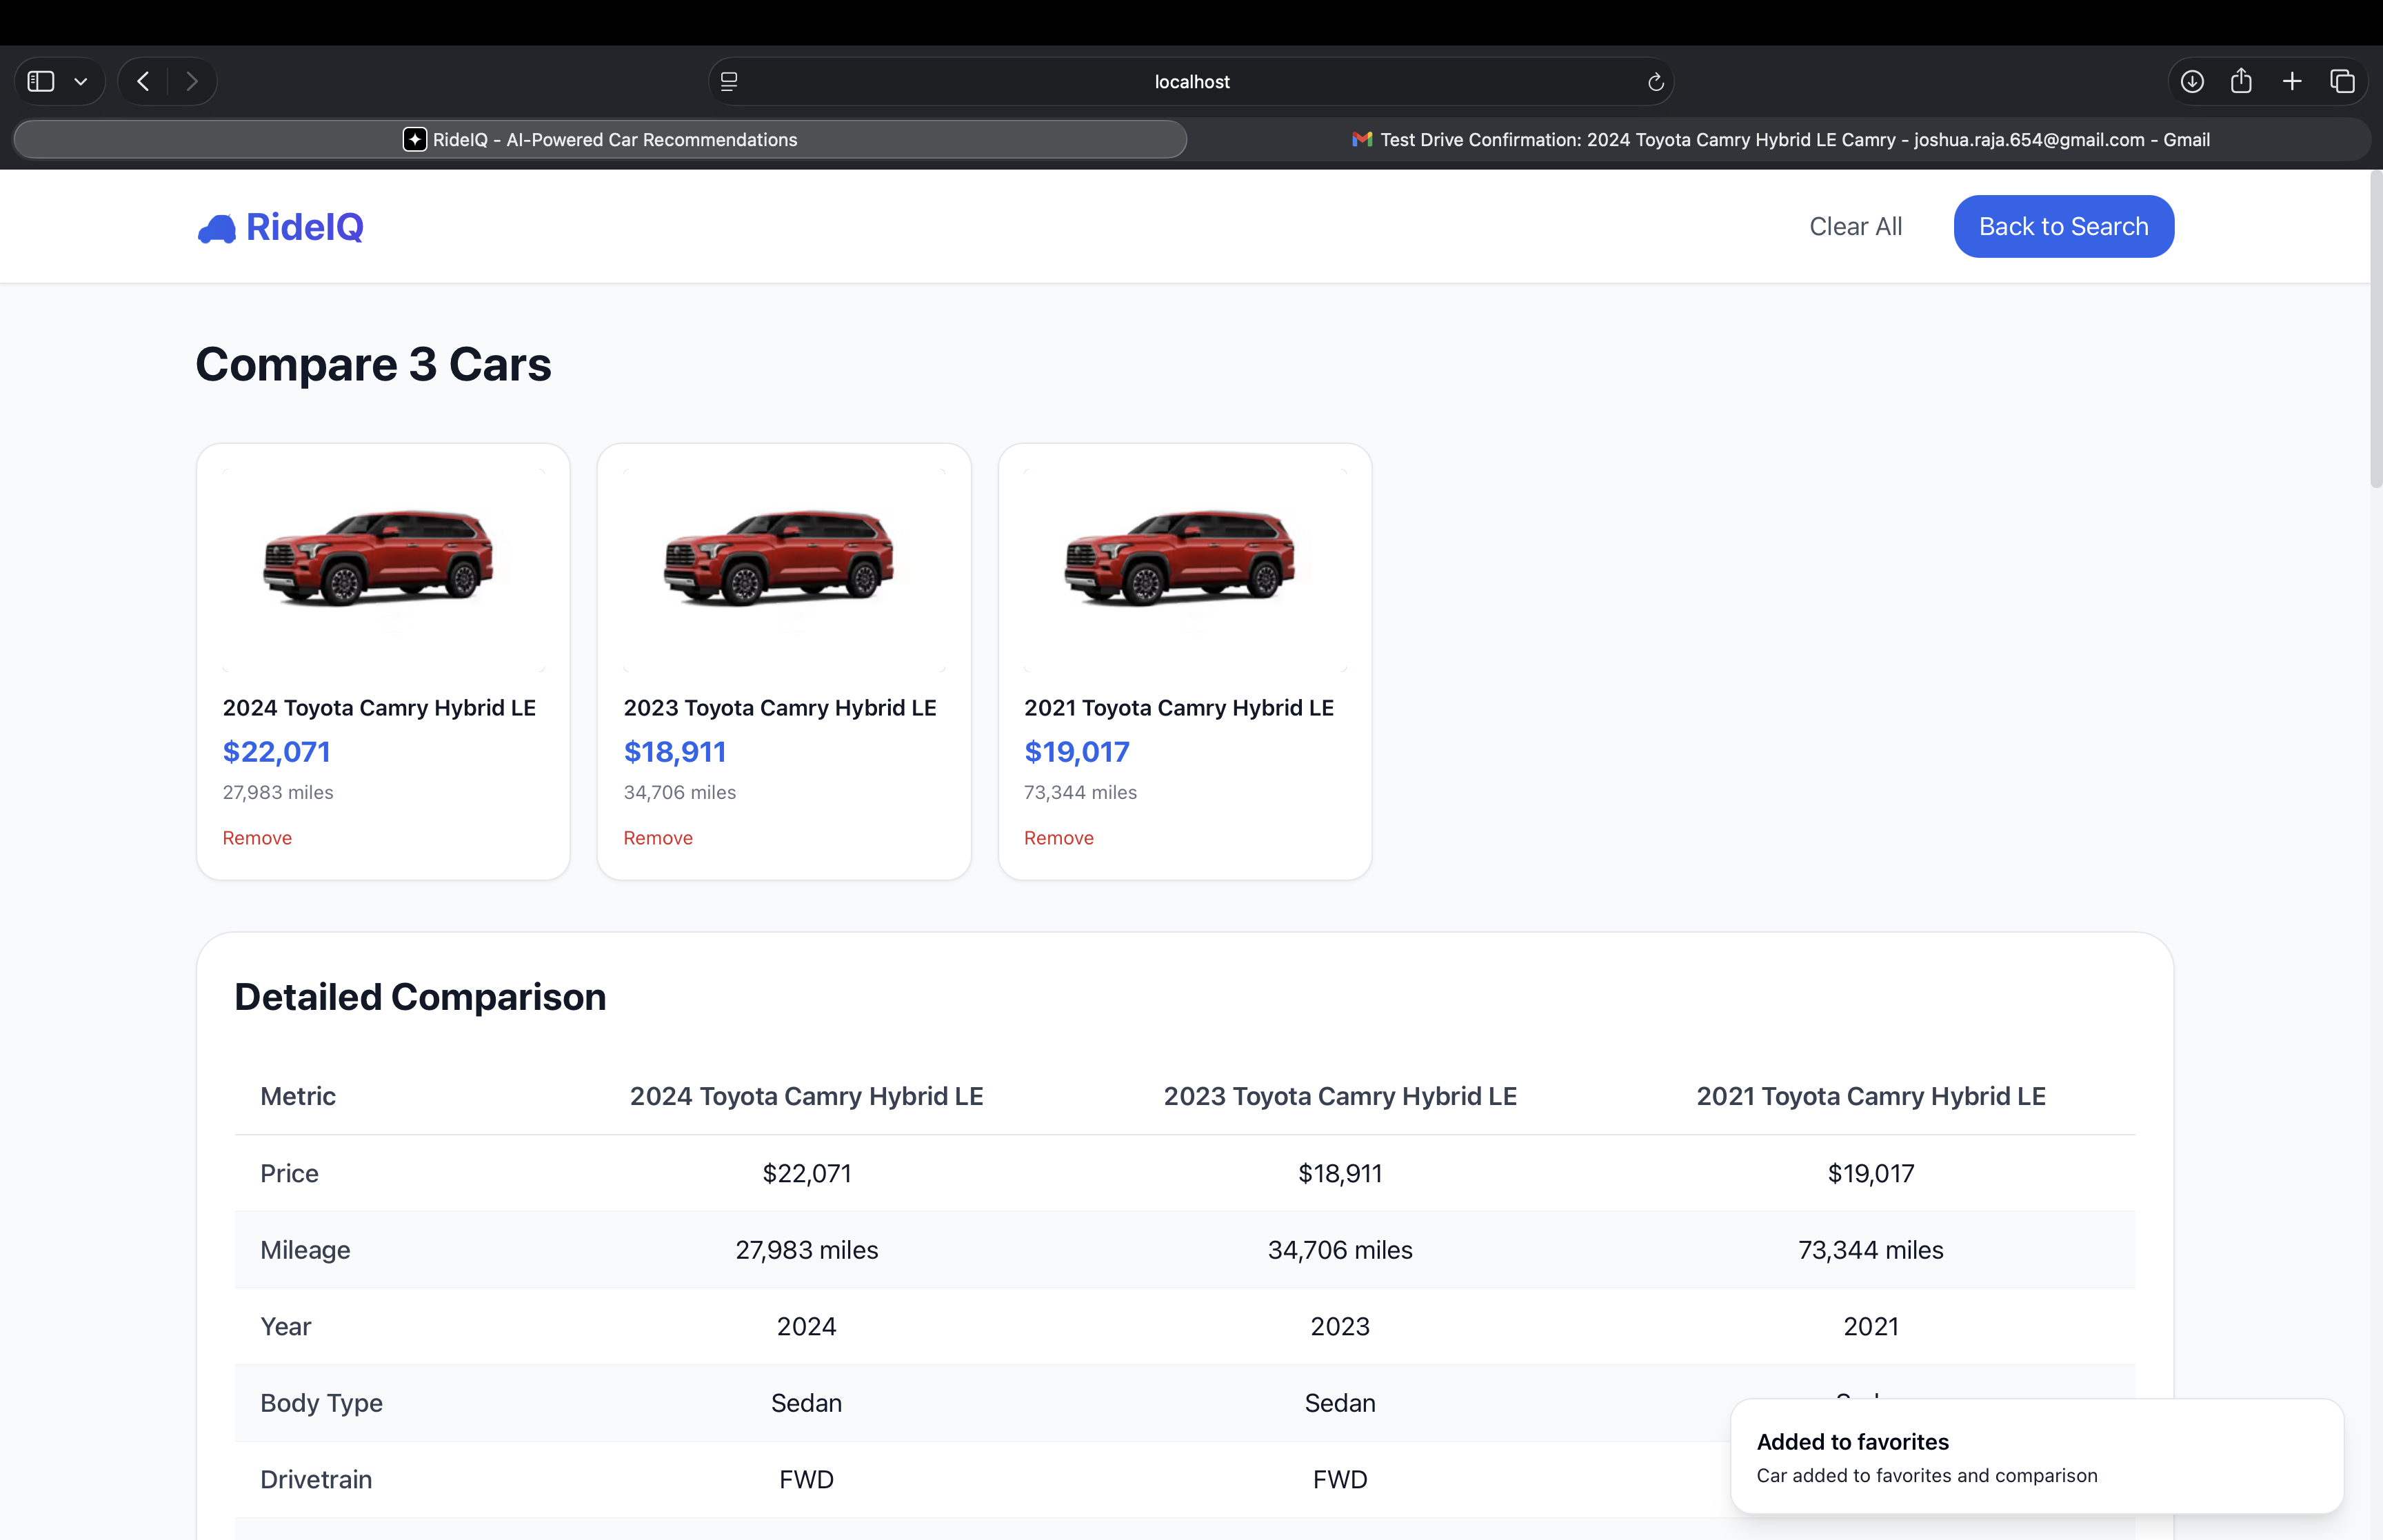Remove the 2024 Toyota Camry Hybrid LE
The height and width of the screenshot is (1540, 2383).
(x=257, y=838)
